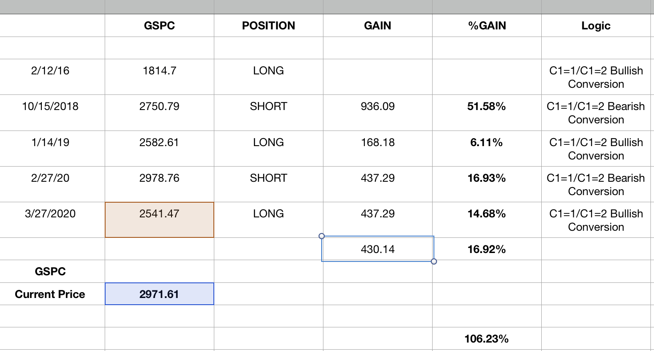This screenshot has width=654, height=351.
Task: Select the %GAIN header cell
Action: (x=487, y=26)
